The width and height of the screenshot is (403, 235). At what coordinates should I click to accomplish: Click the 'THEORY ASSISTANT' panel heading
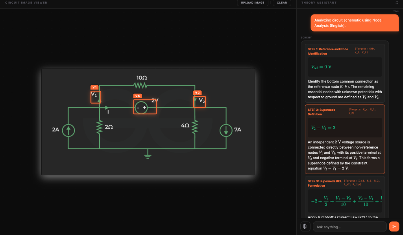tap(319, 3)
